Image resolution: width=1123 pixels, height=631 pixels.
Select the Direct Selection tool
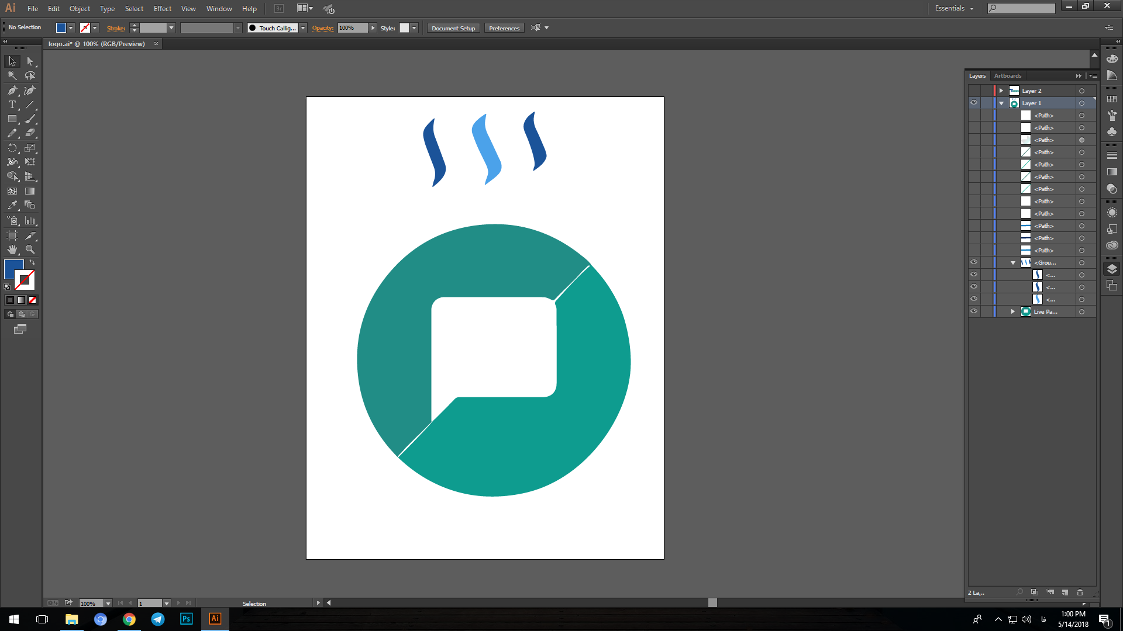tap(30, 61)
